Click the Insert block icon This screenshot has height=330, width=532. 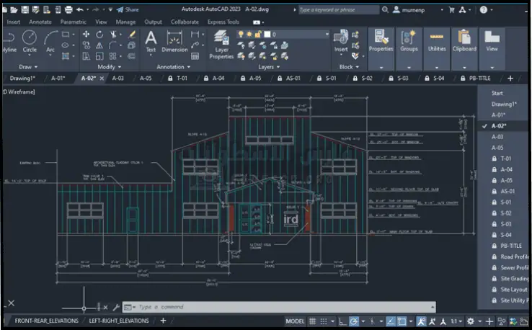pyautogui.click(x=341, y=37)
